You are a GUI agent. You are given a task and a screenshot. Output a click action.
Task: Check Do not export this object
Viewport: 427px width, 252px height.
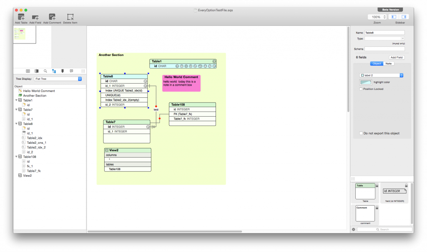coord(361,133)
